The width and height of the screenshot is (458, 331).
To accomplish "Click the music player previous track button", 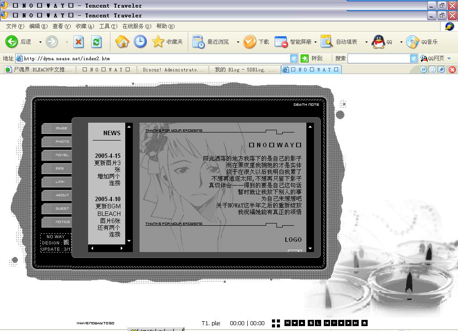I will [327, 323].
